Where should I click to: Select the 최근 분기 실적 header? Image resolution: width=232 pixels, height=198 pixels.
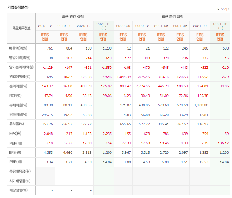pos(173,17)
